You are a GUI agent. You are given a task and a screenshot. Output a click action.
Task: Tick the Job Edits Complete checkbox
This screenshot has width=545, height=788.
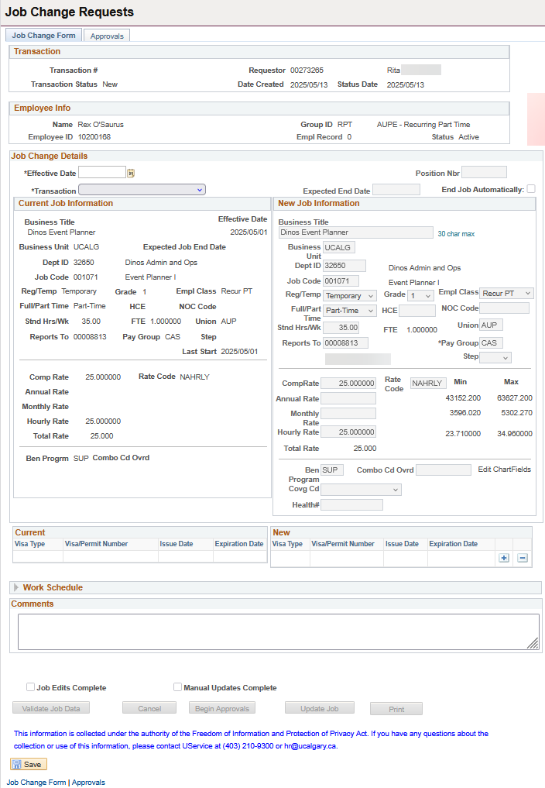click(31, 687)
